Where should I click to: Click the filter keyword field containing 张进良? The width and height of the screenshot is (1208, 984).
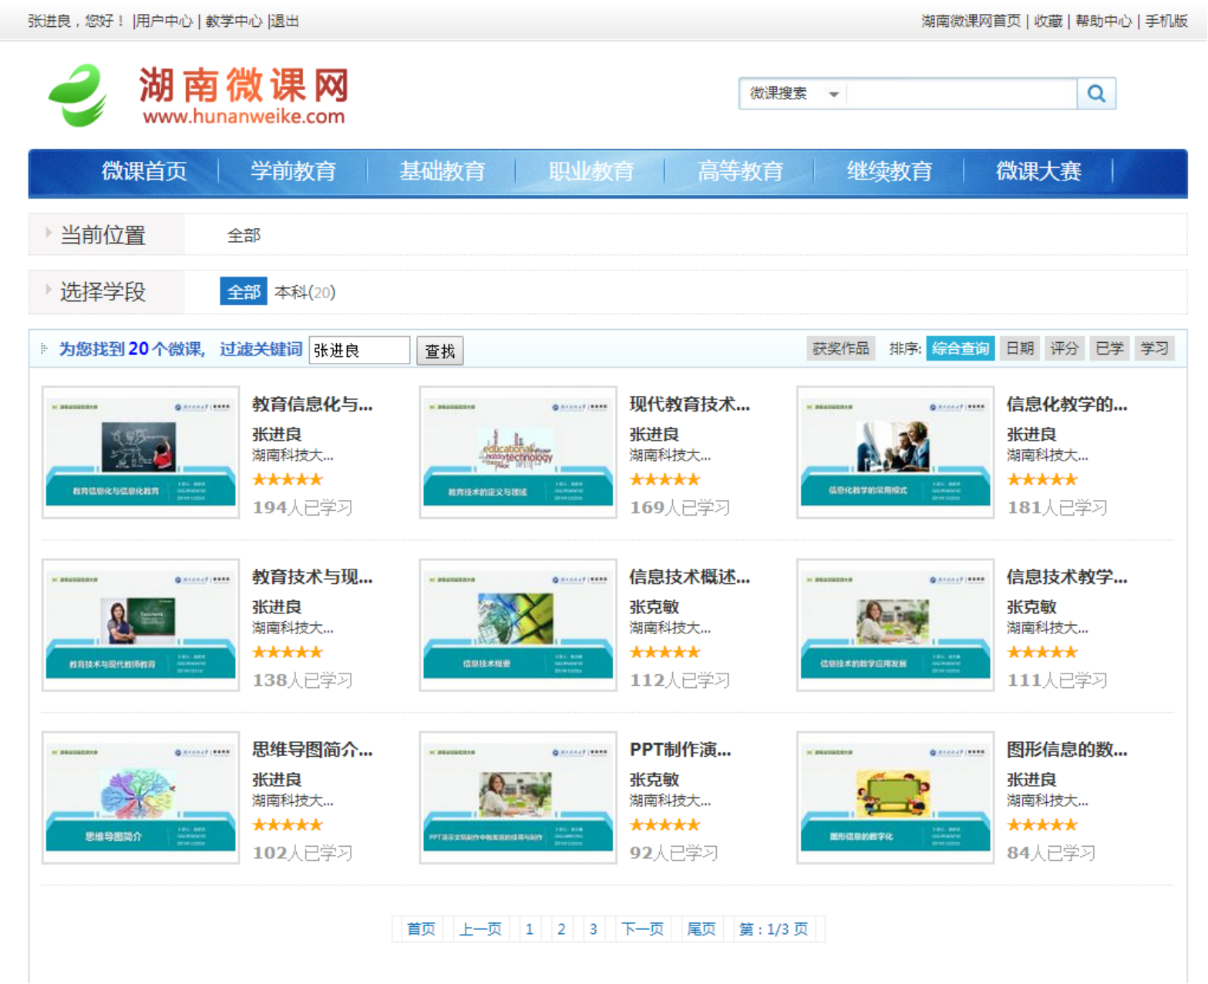pos(358,351)
